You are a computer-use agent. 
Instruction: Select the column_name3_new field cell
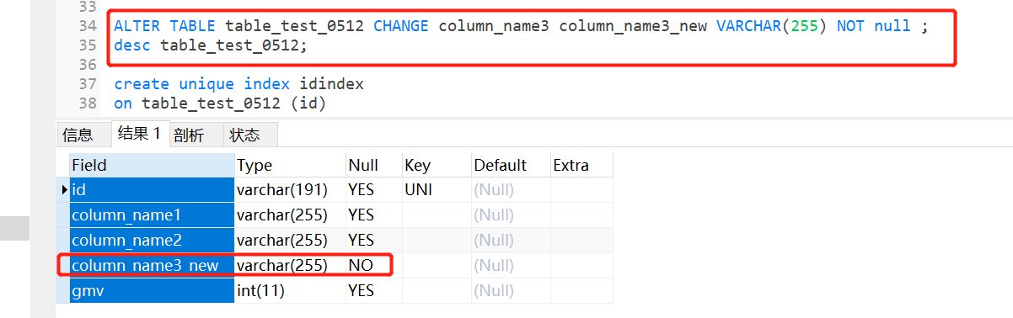pyautogui.click(x=152, y=266)
